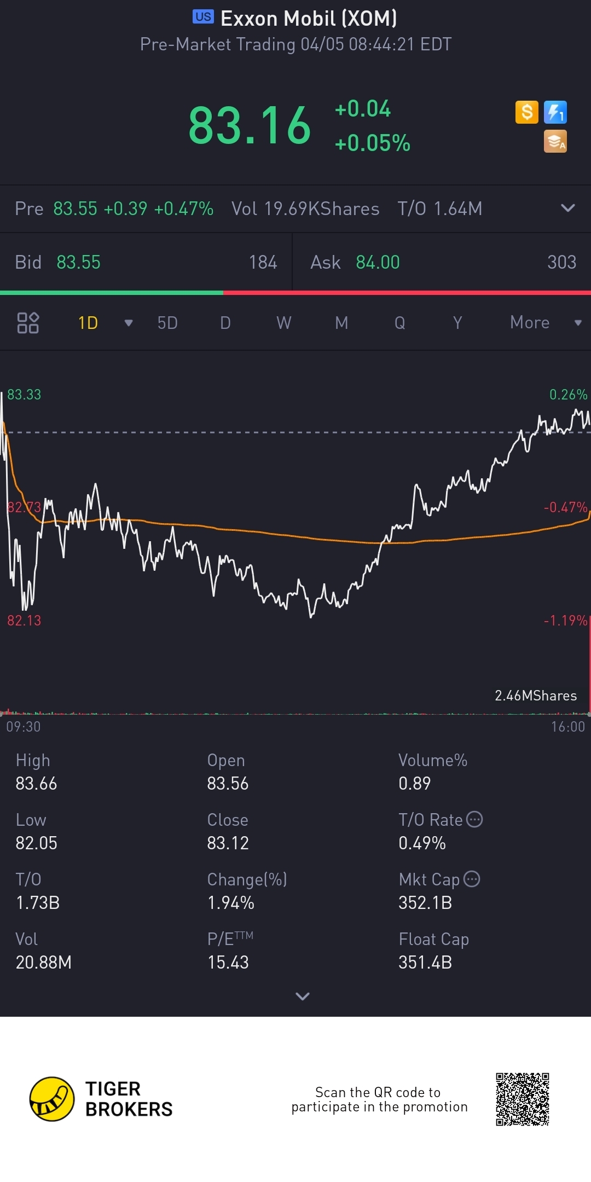Open the 1D timeframe dropdown arrow
Viewport: 591px width, 1182px height.
tap(129, 323)
